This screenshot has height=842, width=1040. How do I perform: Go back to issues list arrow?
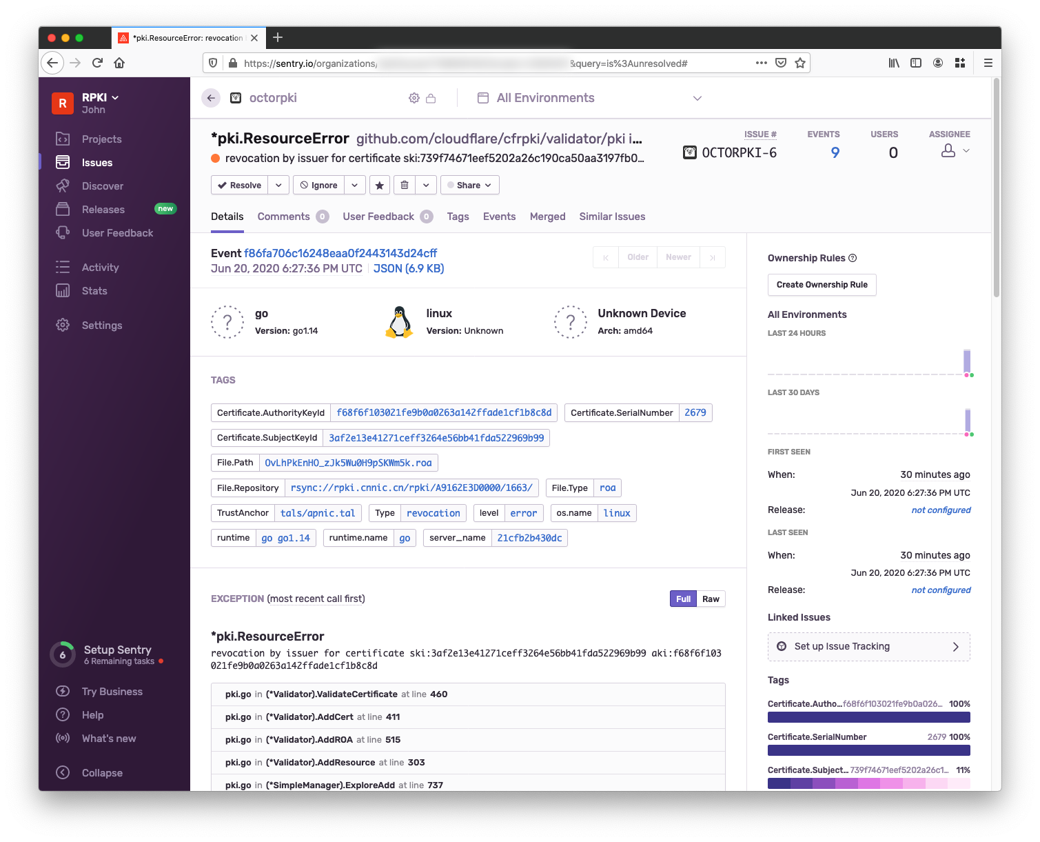tap(211, 98)
